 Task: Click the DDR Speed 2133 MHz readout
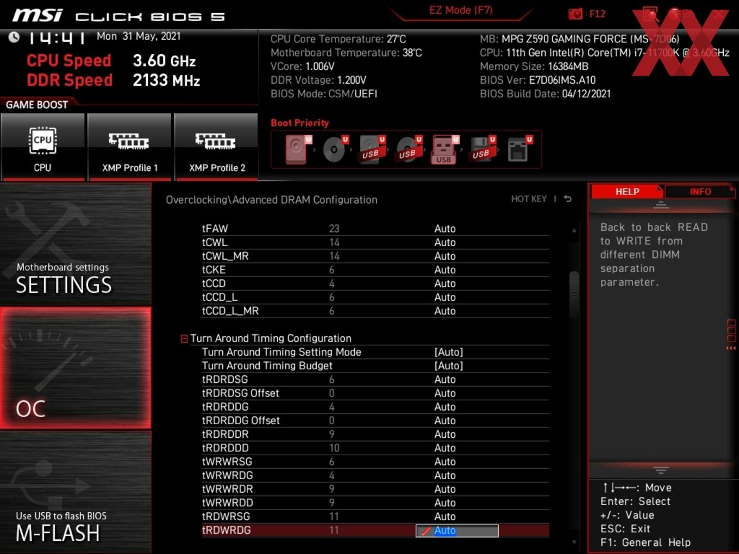click(x=114, y=80)
